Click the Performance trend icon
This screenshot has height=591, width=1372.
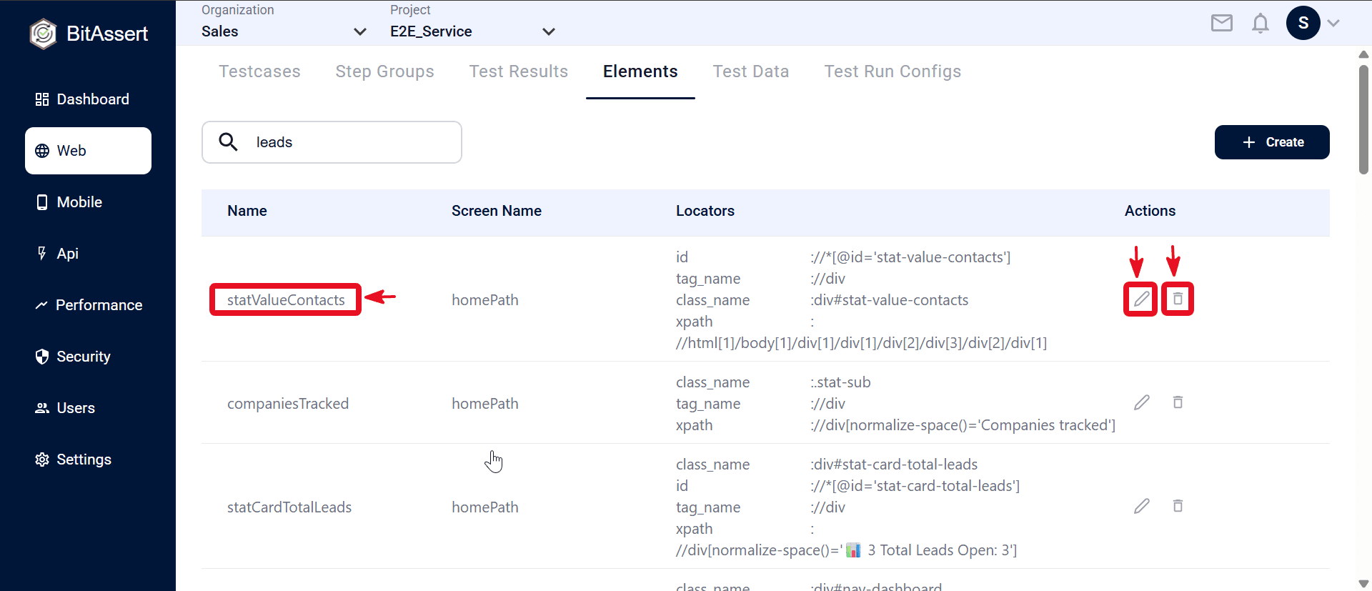coord(41,305)
